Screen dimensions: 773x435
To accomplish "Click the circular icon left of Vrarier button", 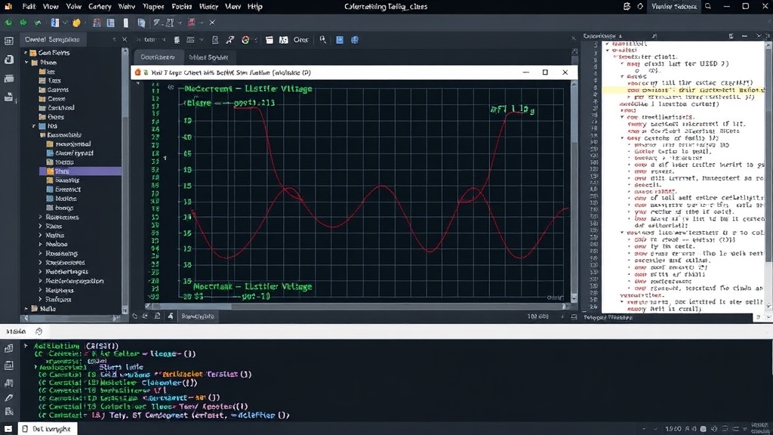I will coord(640,6).
